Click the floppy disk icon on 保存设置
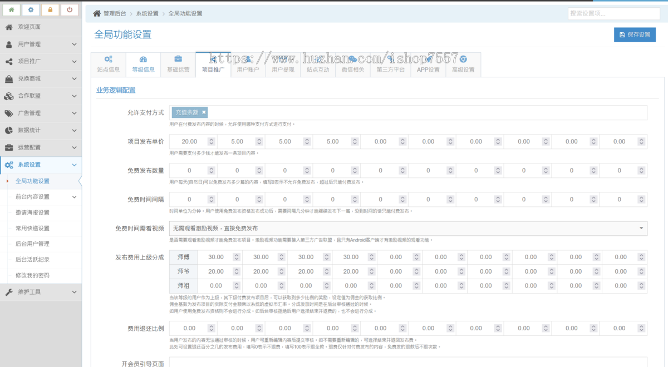668x367 pixels. click(x=622, y=34)
